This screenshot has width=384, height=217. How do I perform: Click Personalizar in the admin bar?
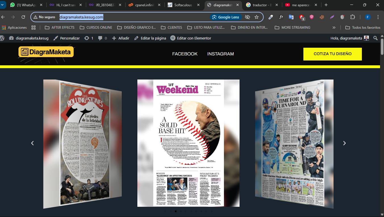coord(66,38)
